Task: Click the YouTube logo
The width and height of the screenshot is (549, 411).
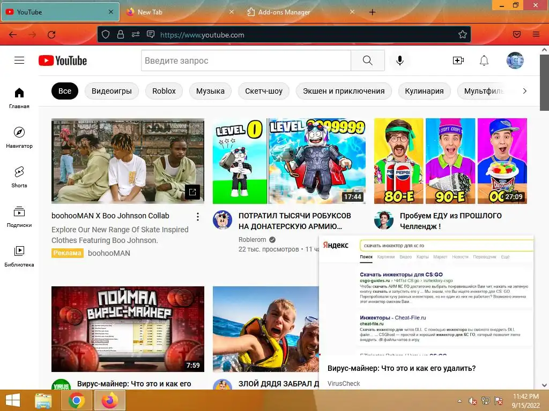Action: [63, 60]
